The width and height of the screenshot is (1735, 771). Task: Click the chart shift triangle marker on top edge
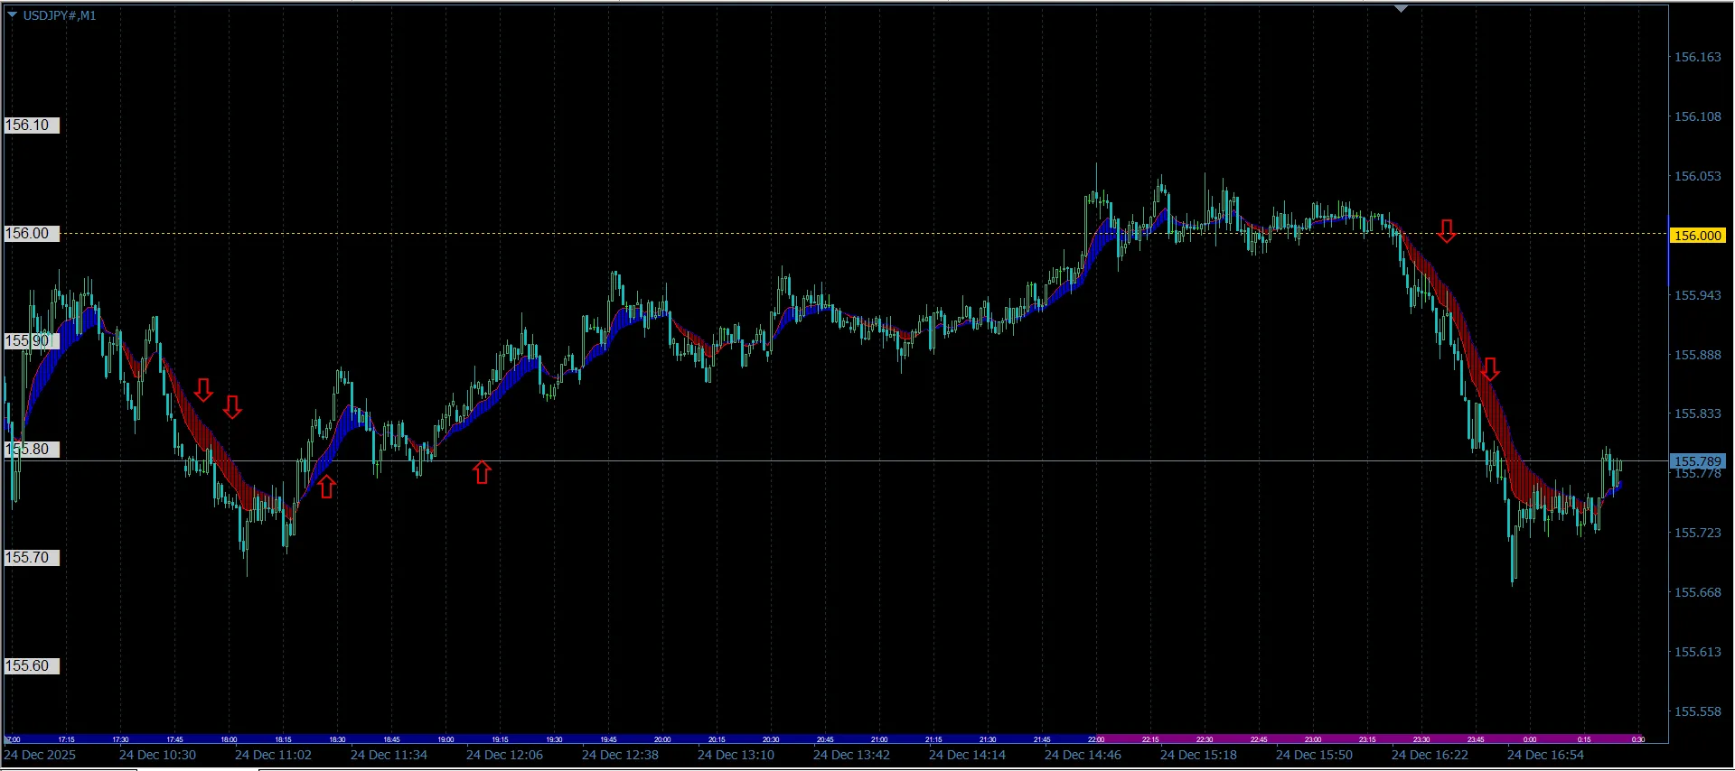1401,8
